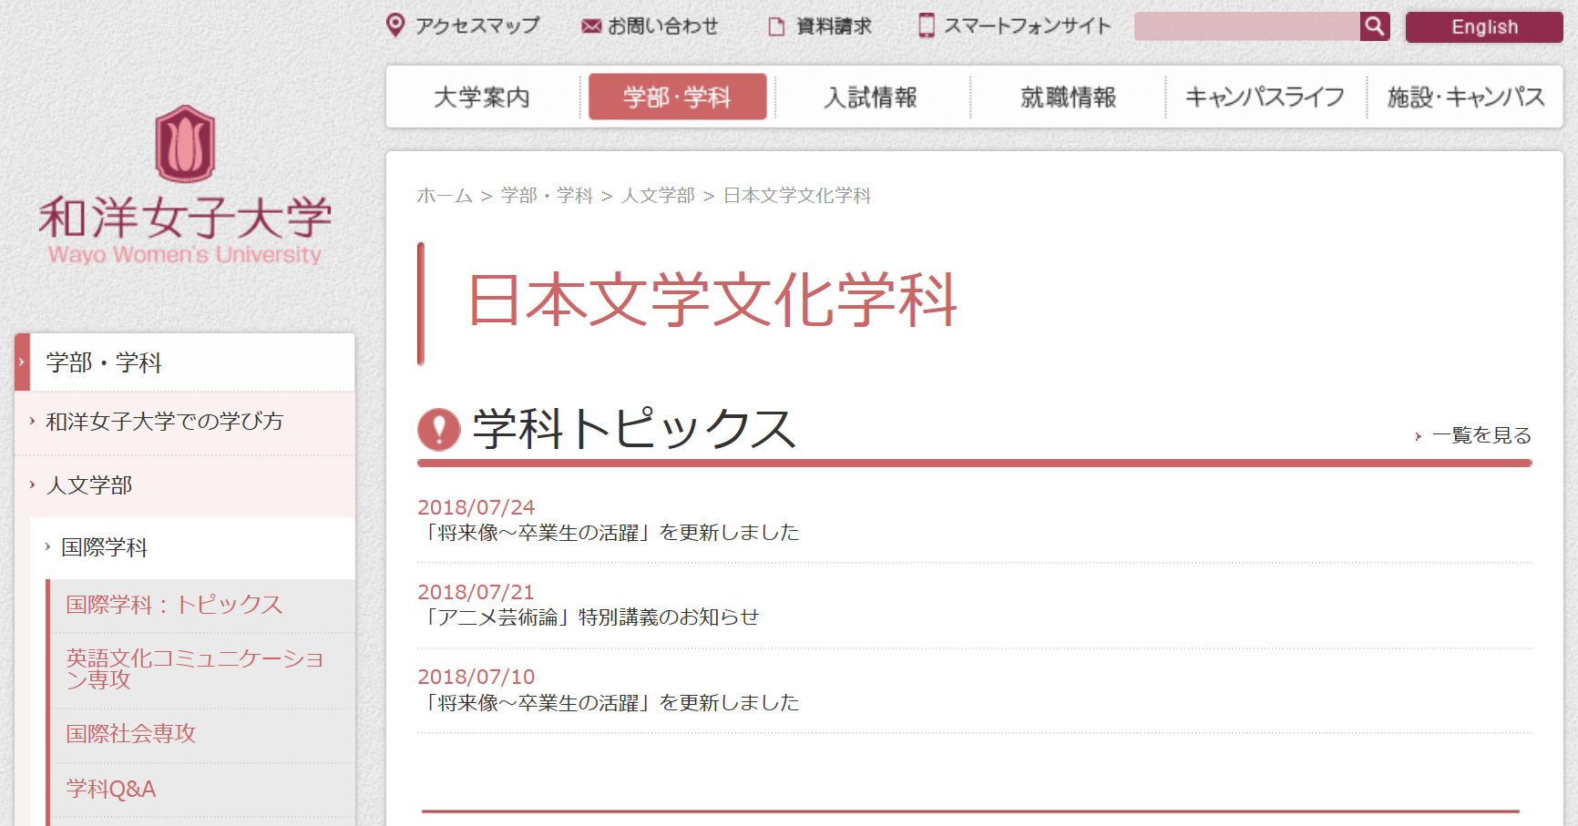The height and width of the screenshot is (826, 1578).
Task: Switch site to English
Action: pos(1484,26)
